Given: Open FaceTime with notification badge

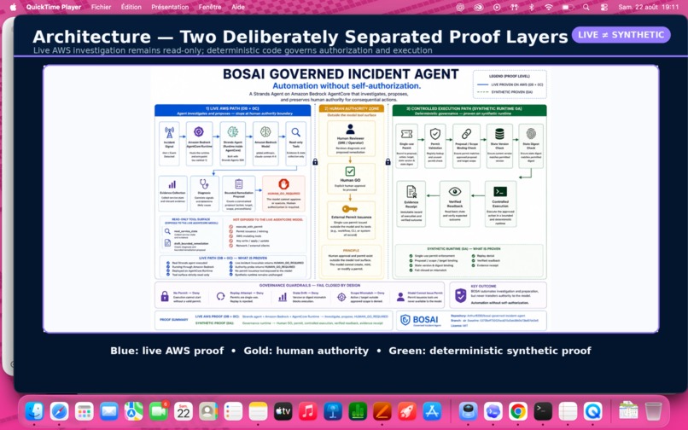Looking at the screenshot, I should [159, 411].
